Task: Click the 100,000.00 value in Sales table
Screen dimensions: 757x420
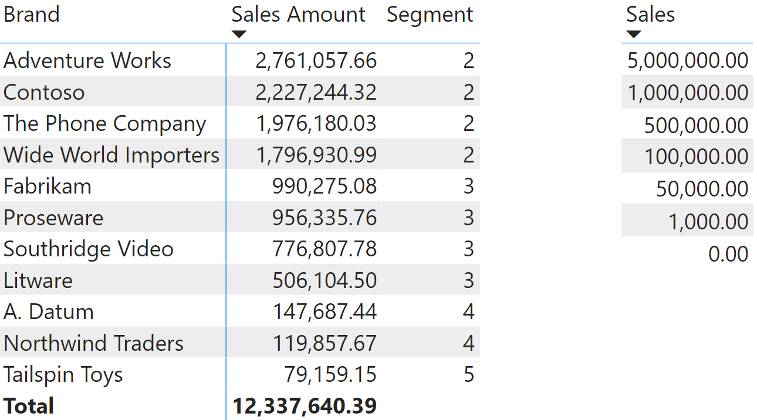Action: point(696,157)
